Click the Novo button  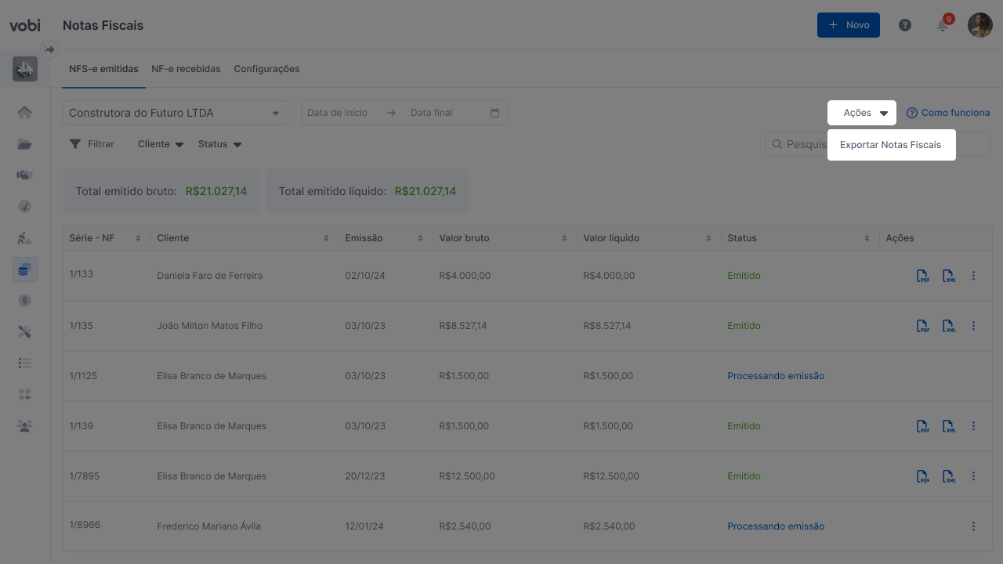(x=848, y=25)
